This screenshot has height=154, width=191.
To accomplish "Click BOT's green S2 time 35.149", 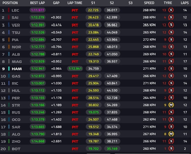I will pyautogui.click(x=112, y=149).
